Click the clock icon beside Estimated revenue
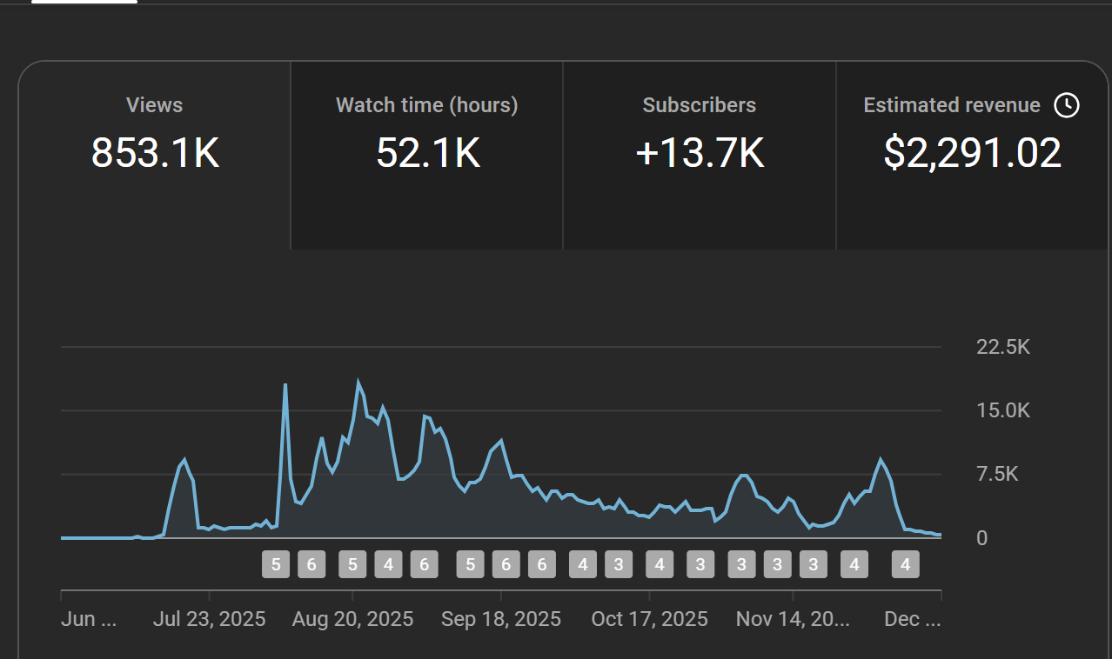The image size is (1112, 659). pyautogui.click(x=1067, y=105)
